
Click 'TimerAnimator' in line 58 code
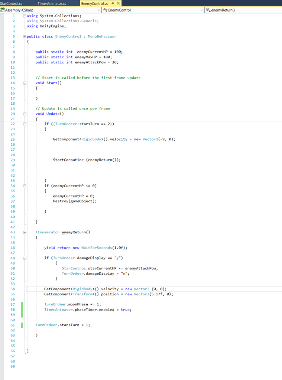click(58, 310)
